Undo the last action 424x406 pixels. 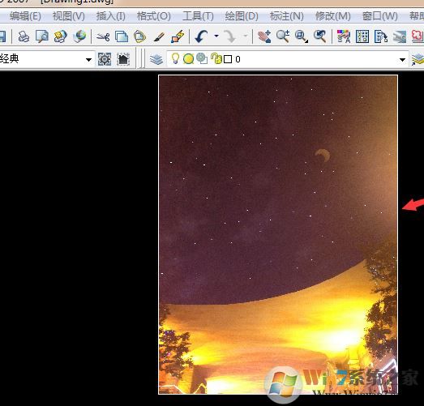point(201,36)
